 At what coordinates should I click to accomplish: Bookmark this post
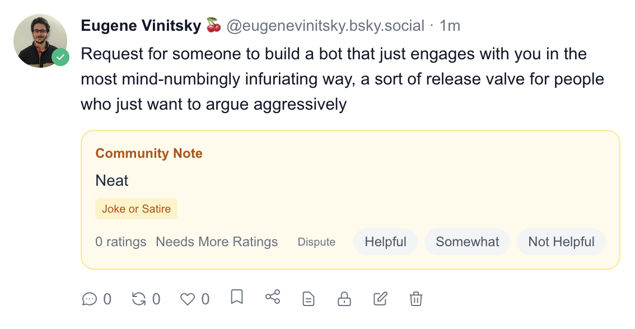237,297
